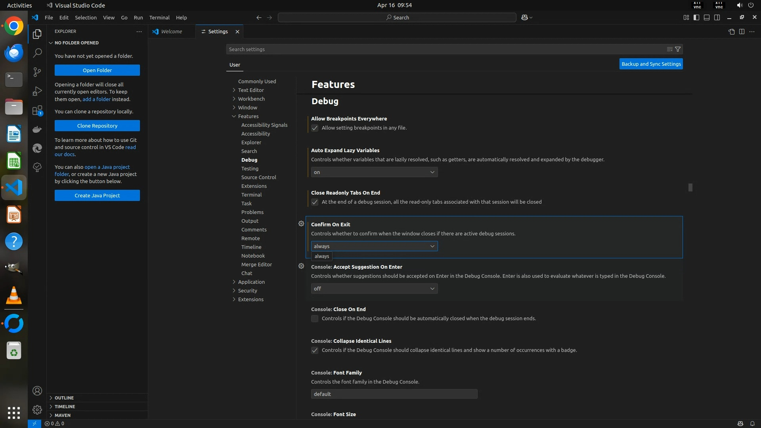761x428 pixels.
Task: Open the Accounts icon in activity bar
Action: pyautogui.click(x=37, y=391)
